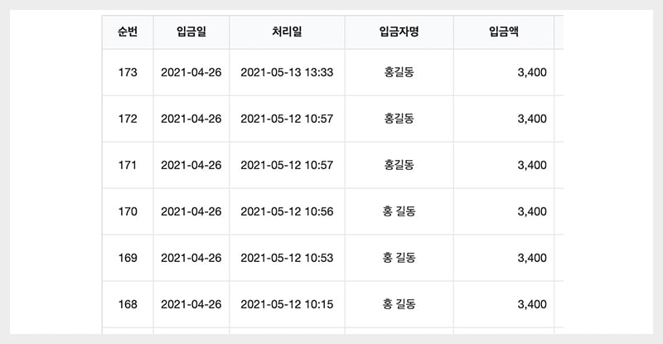Screen dimensions: 663x344
Task: Click the 2021-05-12 10:15 processing date cell
Action: coord(287,304)
